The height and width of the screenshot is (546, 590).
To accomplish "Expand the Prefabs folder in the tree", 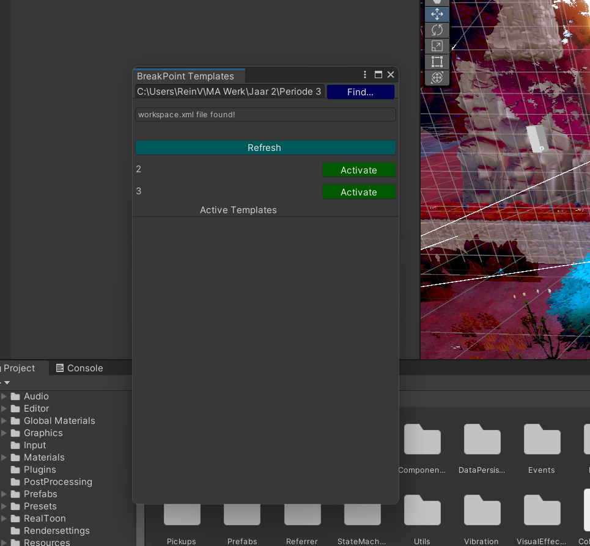I will 5,493.
